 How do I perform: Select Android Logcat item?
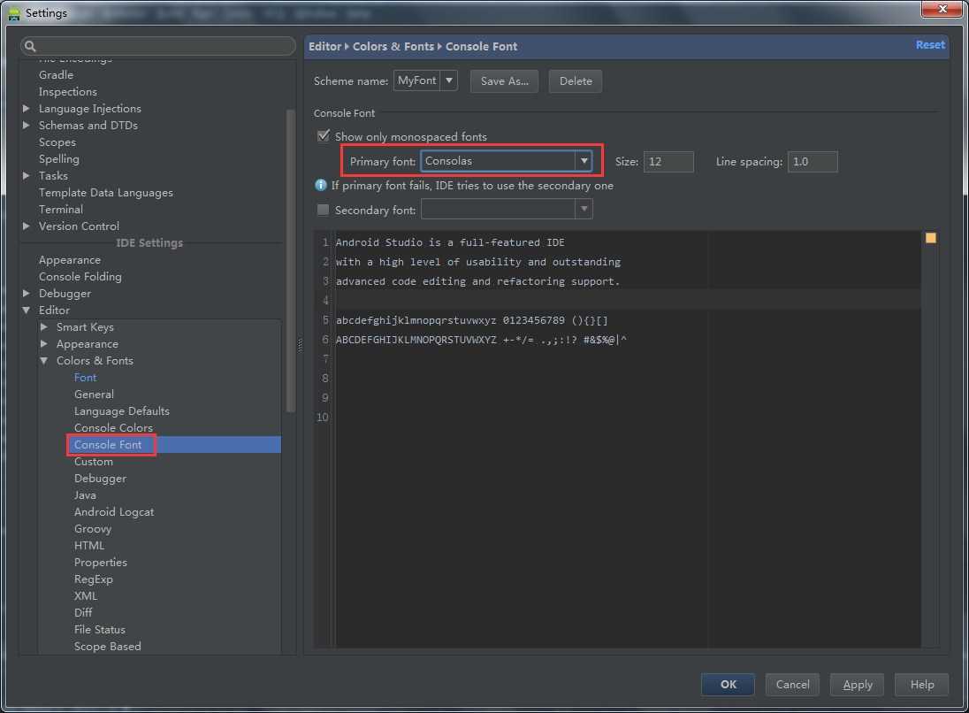(114, 511)
